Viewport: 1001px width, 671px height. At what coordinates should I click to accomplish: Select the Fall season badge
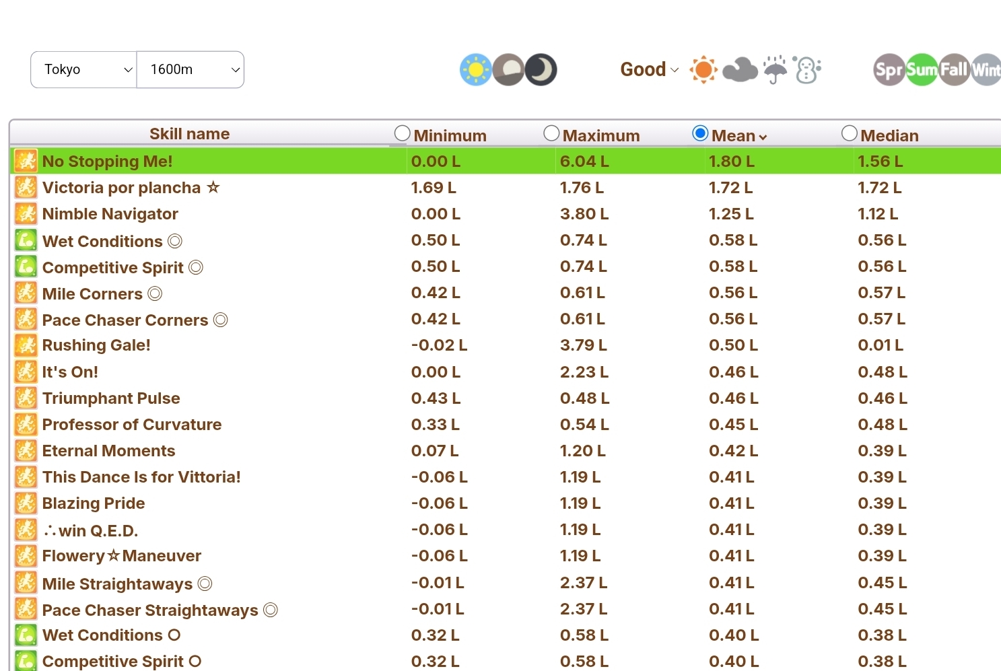click(x=954, y=69)
